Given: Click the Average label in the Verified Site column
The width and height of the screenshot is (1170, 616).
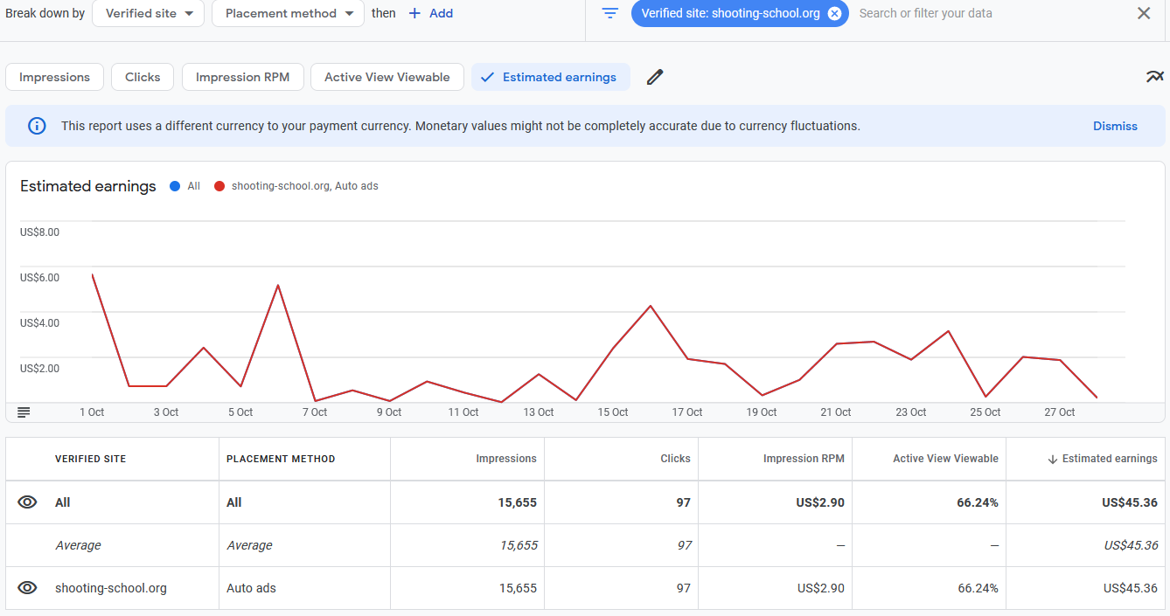Looking at the screenshot, I should pyautogui.click(x=78, y=545).
